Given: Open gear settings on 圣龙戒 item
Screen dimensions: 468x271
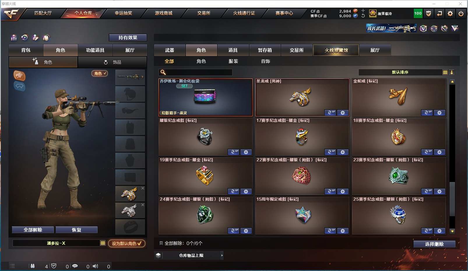Looking at the screenshot, I should (x=343, y=113).
